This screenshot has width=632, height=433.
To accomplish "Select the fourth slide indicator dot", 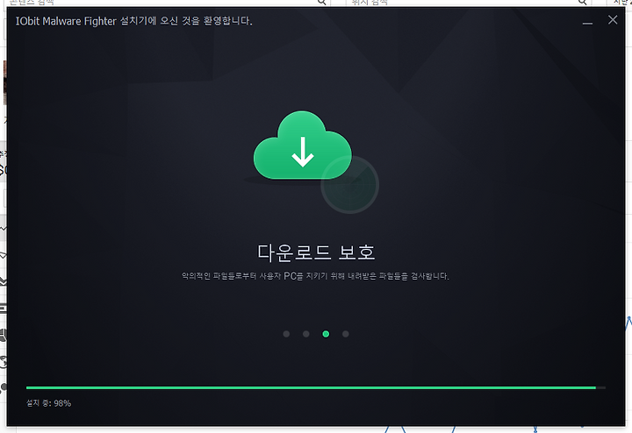I will (346, 334).
